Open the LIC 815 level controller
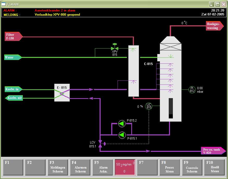This screenshot has height=179, width=228. click(149, 106)
